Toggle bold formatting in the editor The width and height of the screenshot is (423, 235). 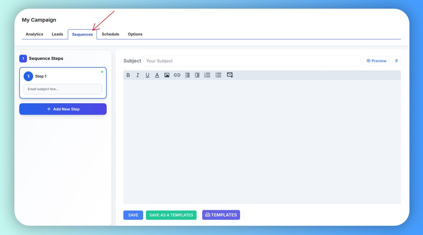(x=128, y=75)
